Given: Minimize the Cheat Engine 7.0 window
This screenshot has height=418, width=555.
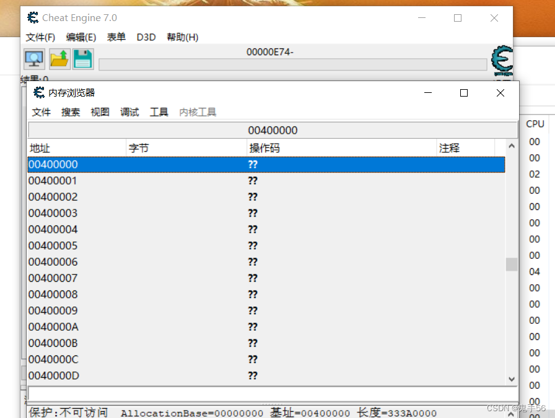Looking at the screenshot, I should coord(422,18).
